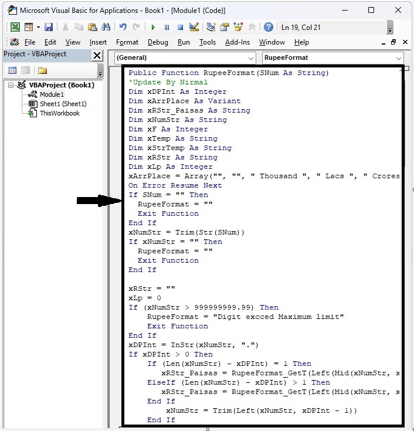This screenshot has height=431, width=414.
Task: Click the line xNumStr = Trim(Str(SNum))
Action: point(186,232)
